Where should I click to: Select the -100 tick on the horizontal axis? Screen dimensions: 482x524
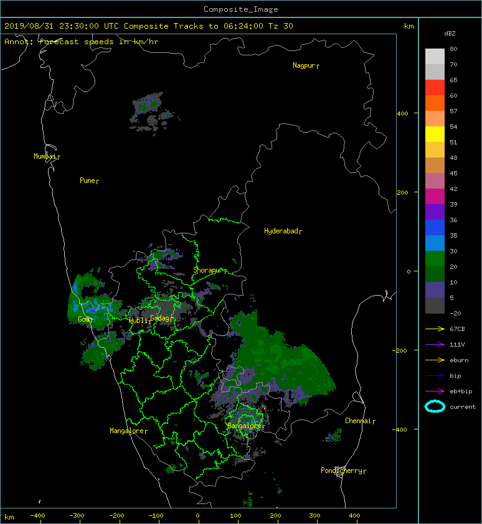[x=156, y=516]
